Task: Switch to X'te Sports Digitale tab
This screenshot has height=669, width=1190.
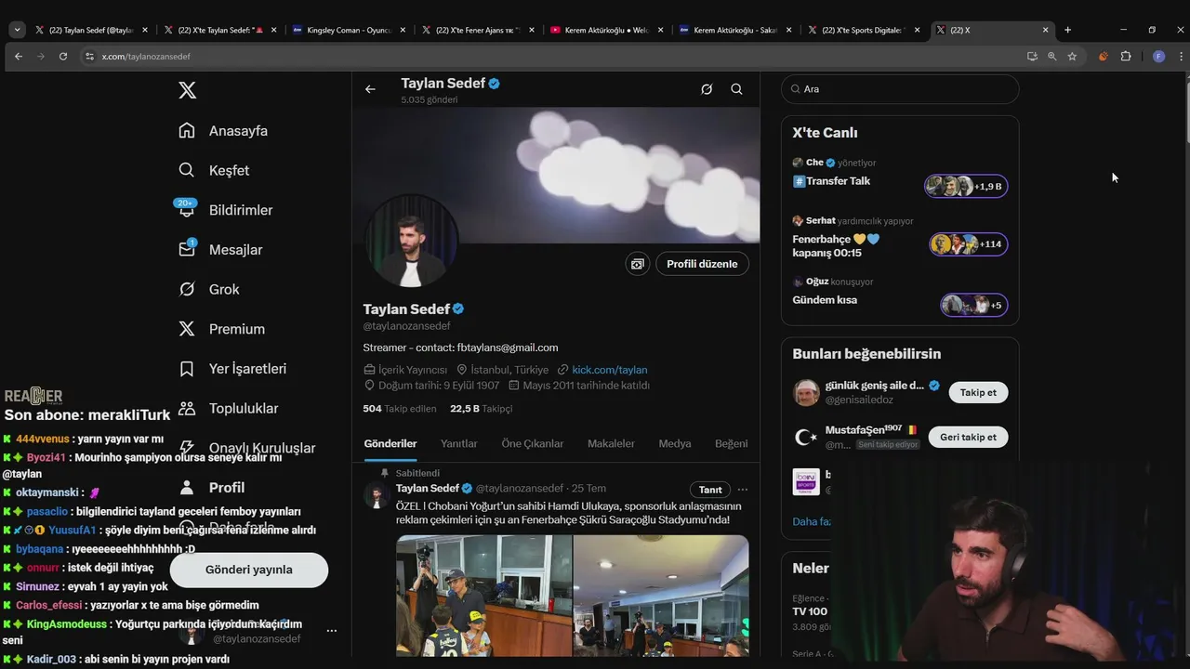Action: click(x=864, y=30)
